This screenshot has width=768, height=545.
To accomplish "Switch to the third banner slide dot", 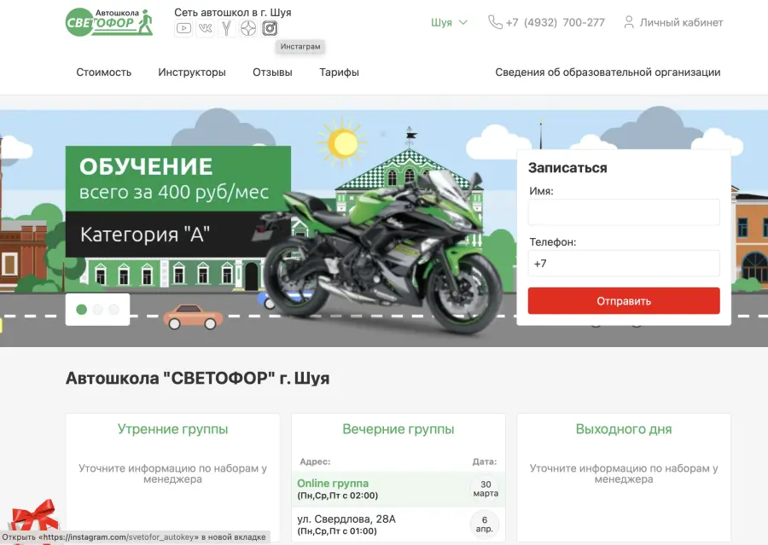I will point(114,310).
